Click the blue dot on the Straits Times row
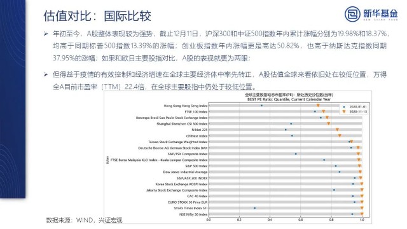Screen dimensions: 407x229 pyautogui.click(x=254, y=208)
